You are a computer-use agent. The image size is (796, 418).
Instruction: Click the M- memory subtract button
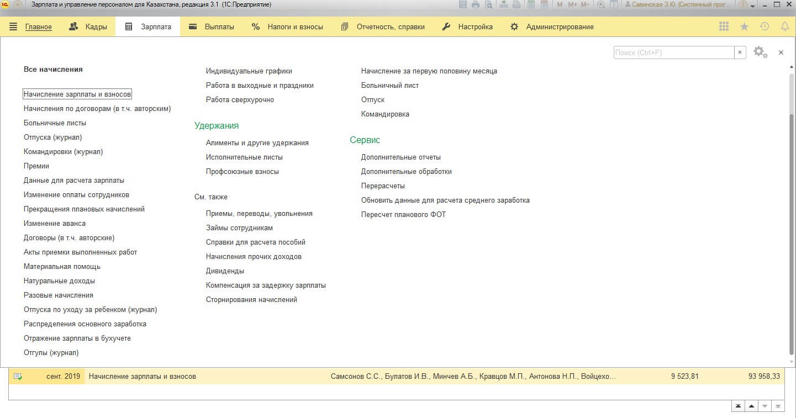tap(586, 5)
